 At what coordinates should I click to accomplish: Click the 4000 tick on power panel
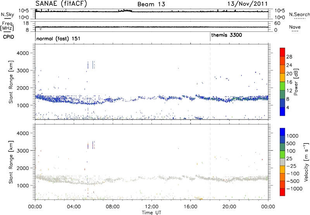22,53
